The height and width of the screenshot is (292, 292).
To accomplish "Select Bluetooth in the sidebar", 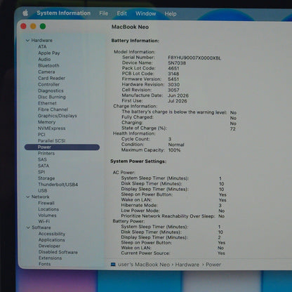I will [48, 65].
